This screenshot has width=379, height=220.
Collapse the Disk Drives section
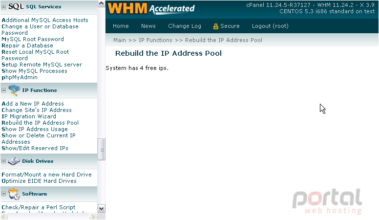point(3,161)
